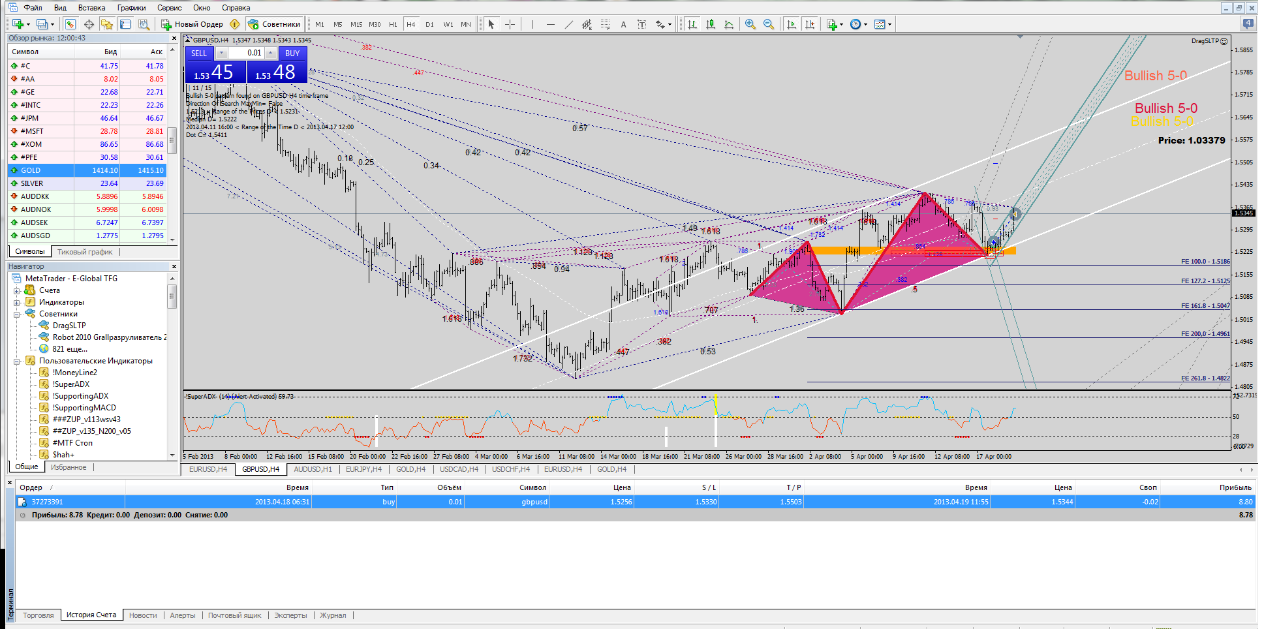The width and height of the screenshot is (1264, 629).
Task: Select the GOLD row in Market Watch
Action: [x=87, y=170]
